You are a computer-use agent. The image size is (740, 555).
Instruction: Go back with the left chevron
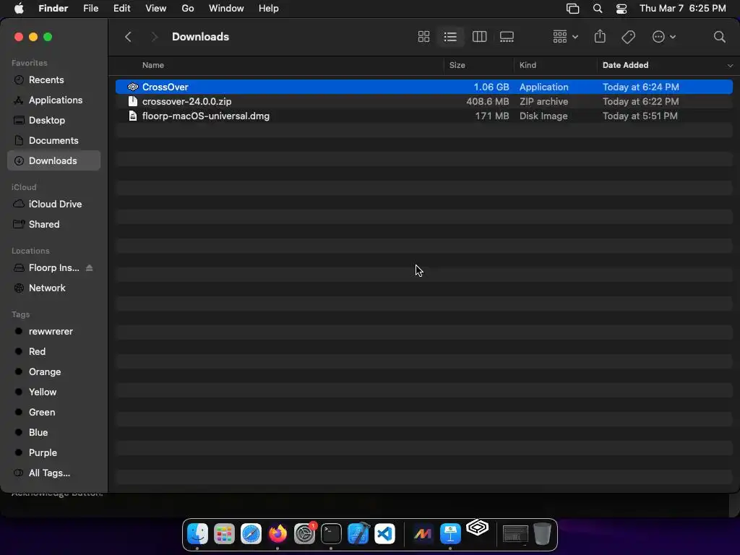[128, 37]
